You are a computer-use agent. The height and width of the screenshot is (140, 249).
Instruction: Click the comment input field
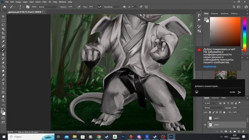tap(218, 86)
